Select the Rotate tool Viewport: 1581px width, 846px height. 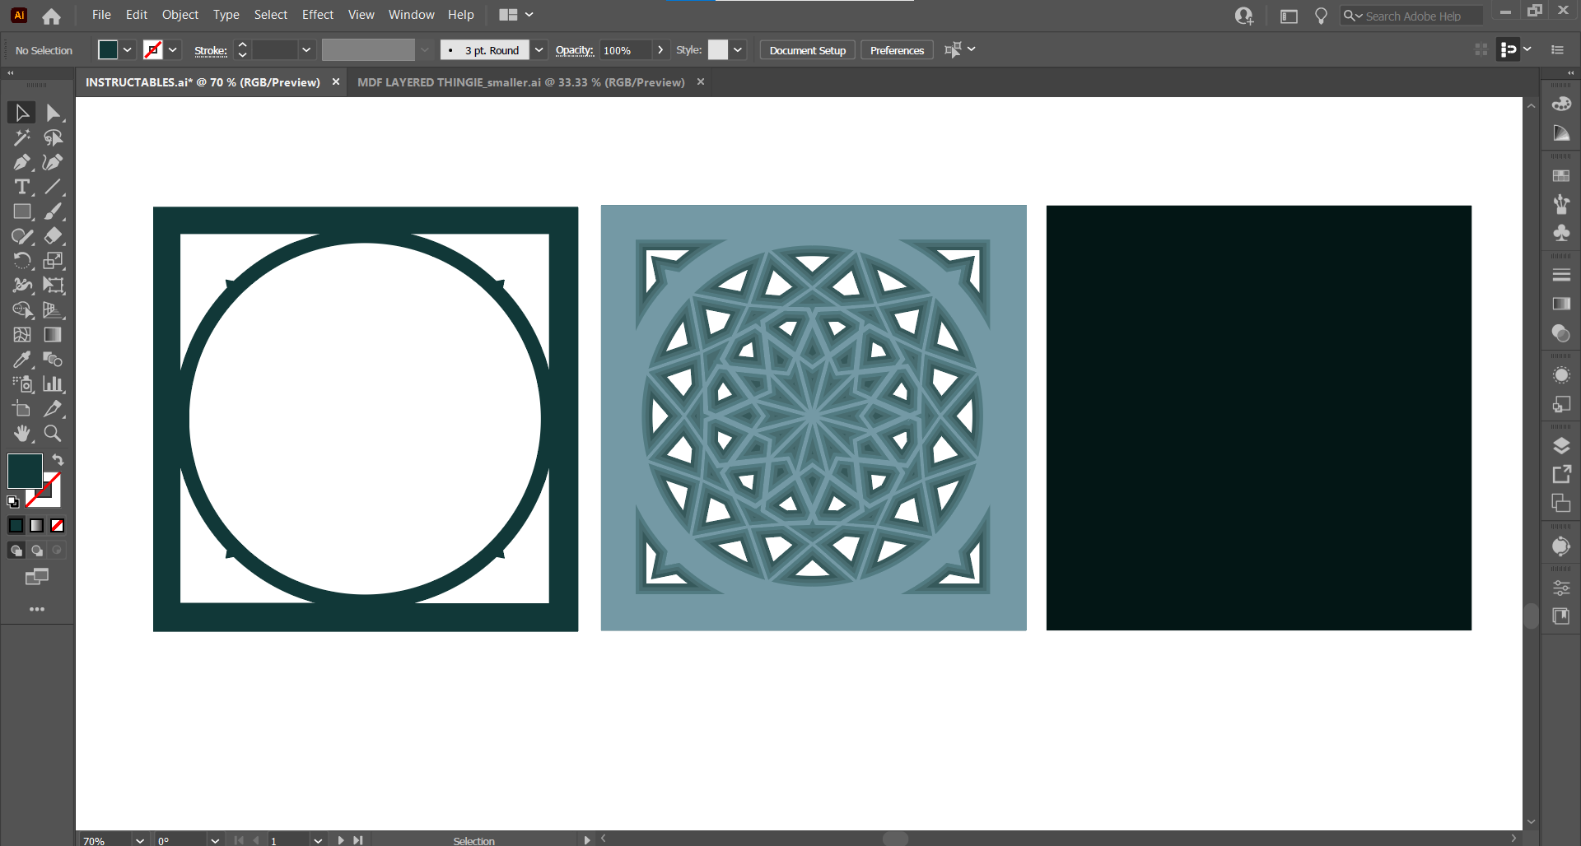tap(22, 261)
